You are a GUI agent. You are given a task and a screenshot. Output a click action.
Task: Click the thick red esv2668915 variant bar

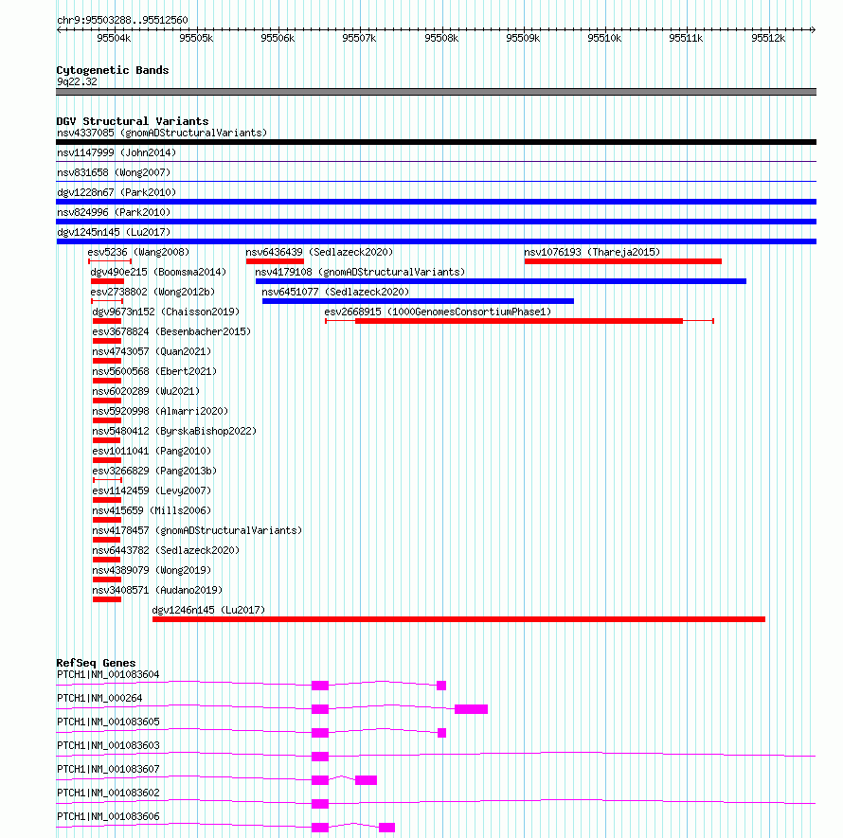(x=519, y=321)
